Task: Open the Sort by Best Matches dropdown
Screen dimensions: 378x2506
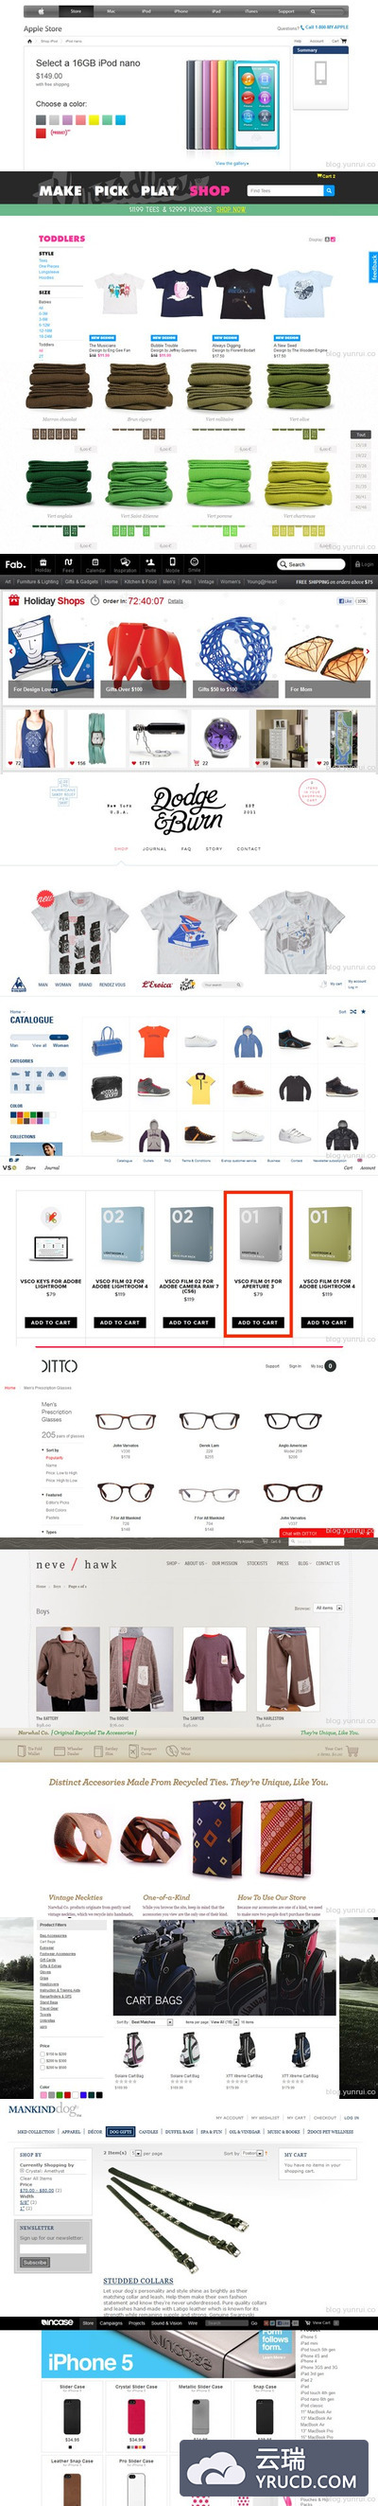Action: tap(150, 2020)
